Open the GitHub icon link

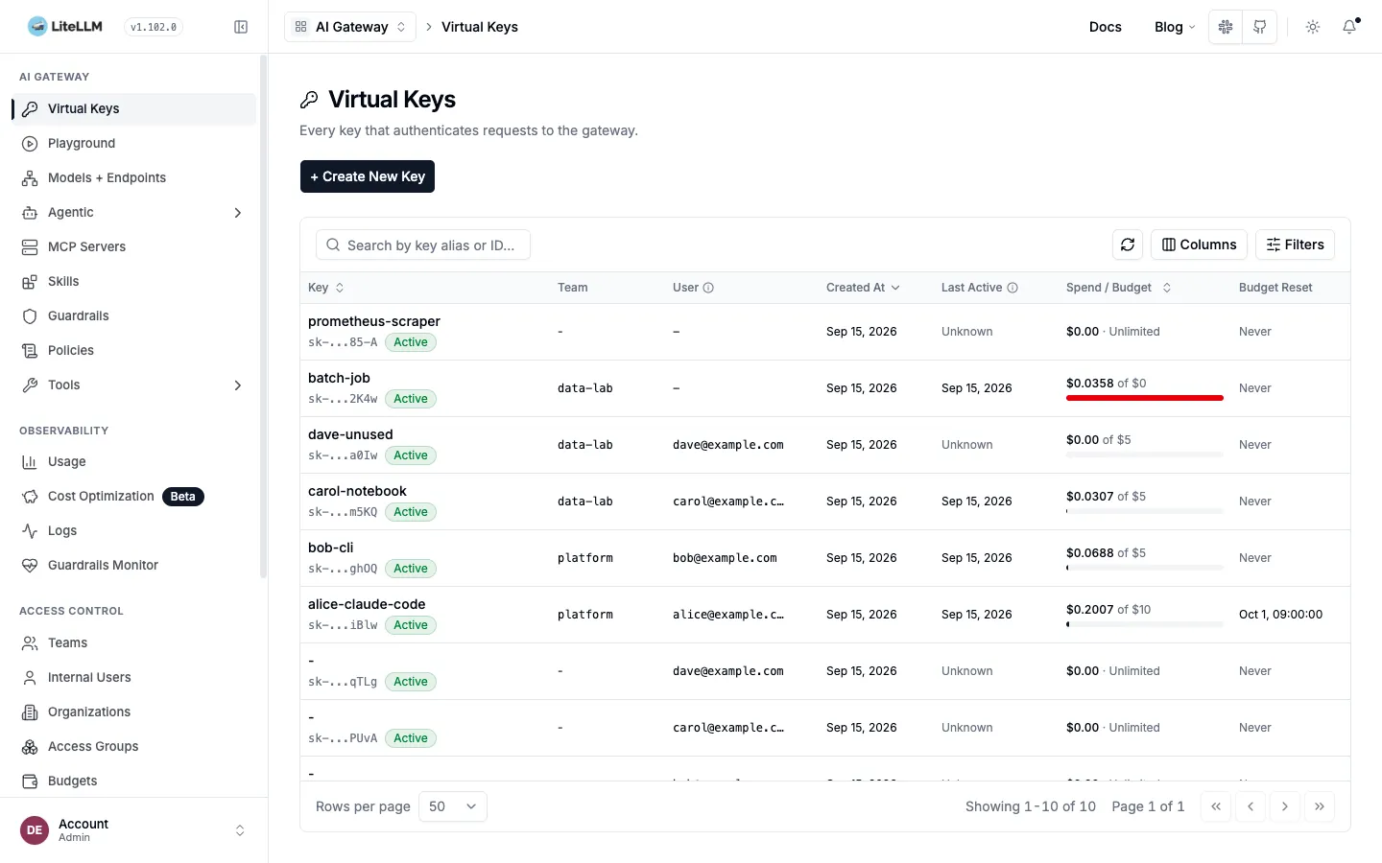coord(1260,27)
